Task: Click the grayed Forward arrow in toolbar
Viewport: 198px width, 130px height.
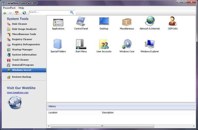Action: coord(10,13)
